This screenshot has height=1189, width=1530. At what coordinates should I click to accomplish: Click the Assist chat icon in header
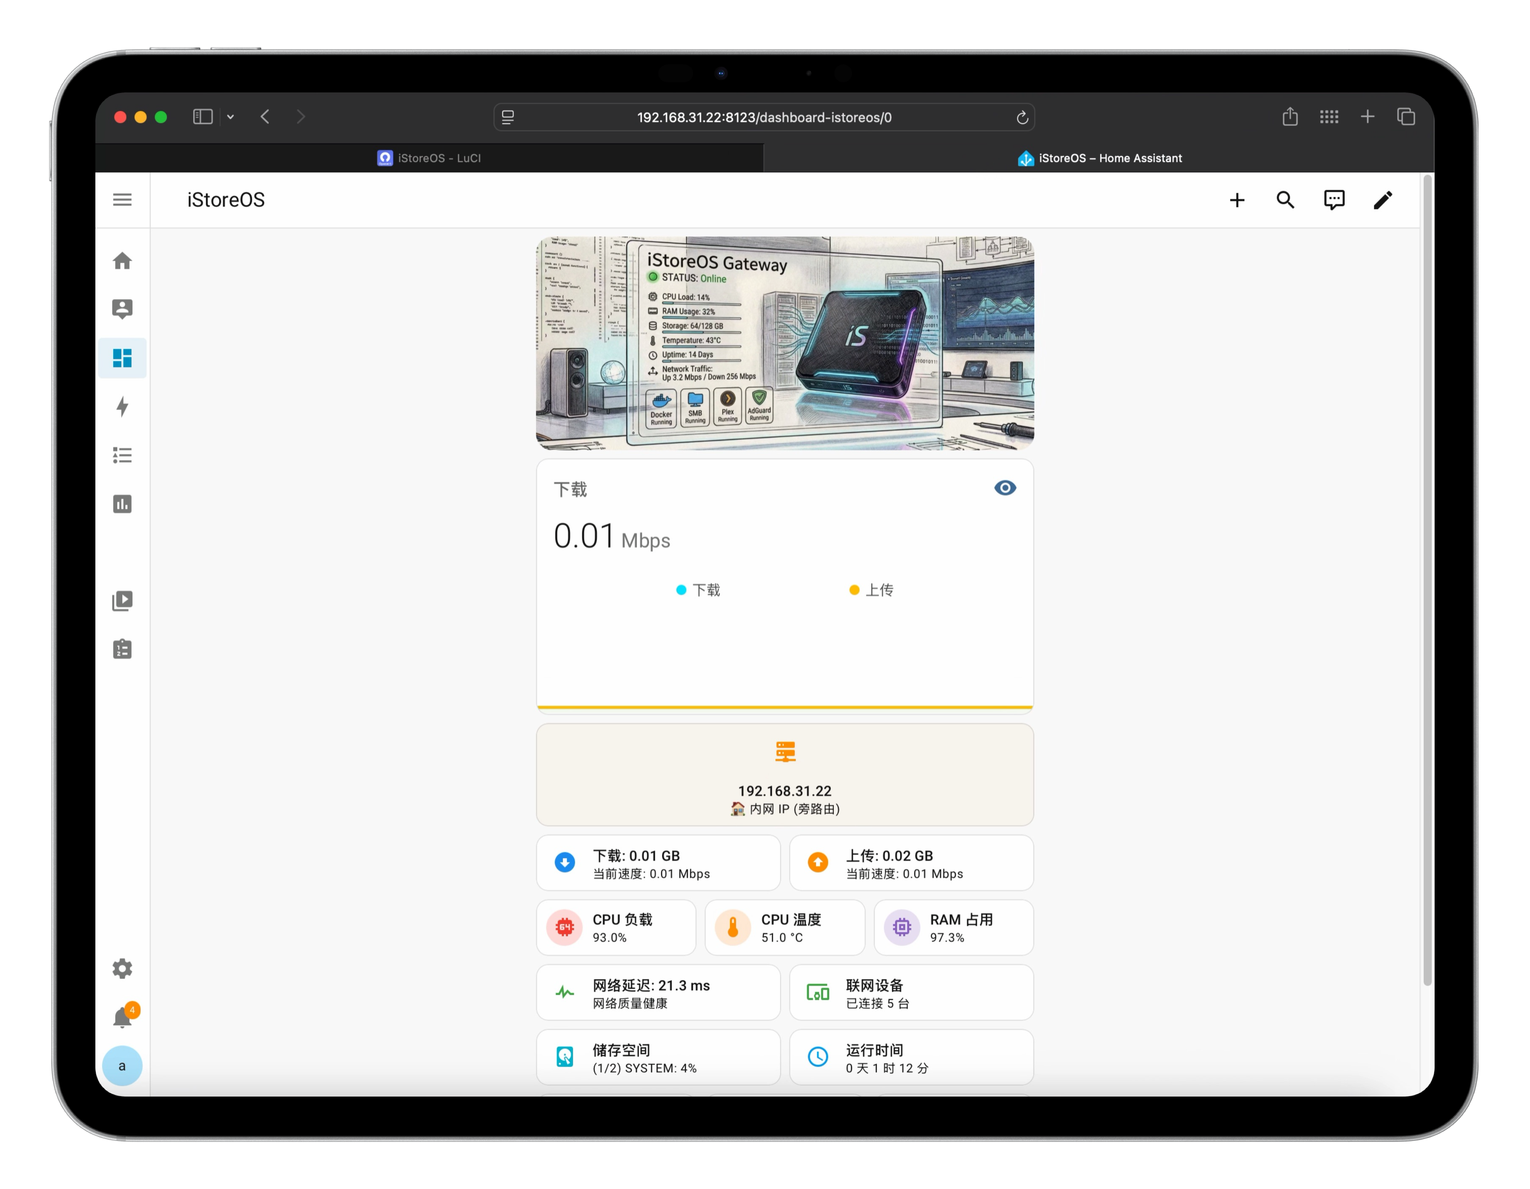[1334, 200]
